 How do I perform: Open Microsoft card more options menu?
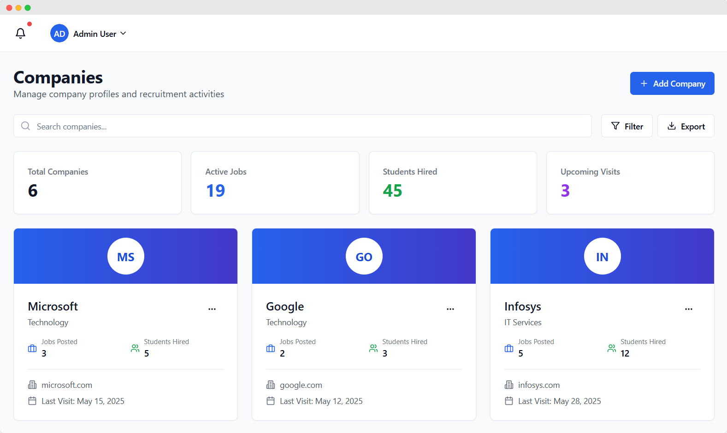click(212, 309)
